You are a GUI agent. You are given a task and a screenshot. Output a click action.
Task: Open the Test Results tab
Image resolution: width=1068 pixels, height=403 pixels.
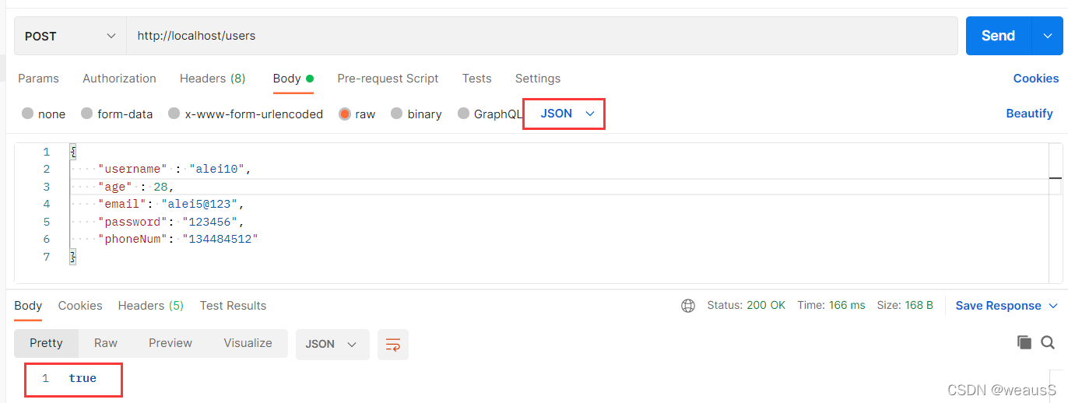[233, 306]
